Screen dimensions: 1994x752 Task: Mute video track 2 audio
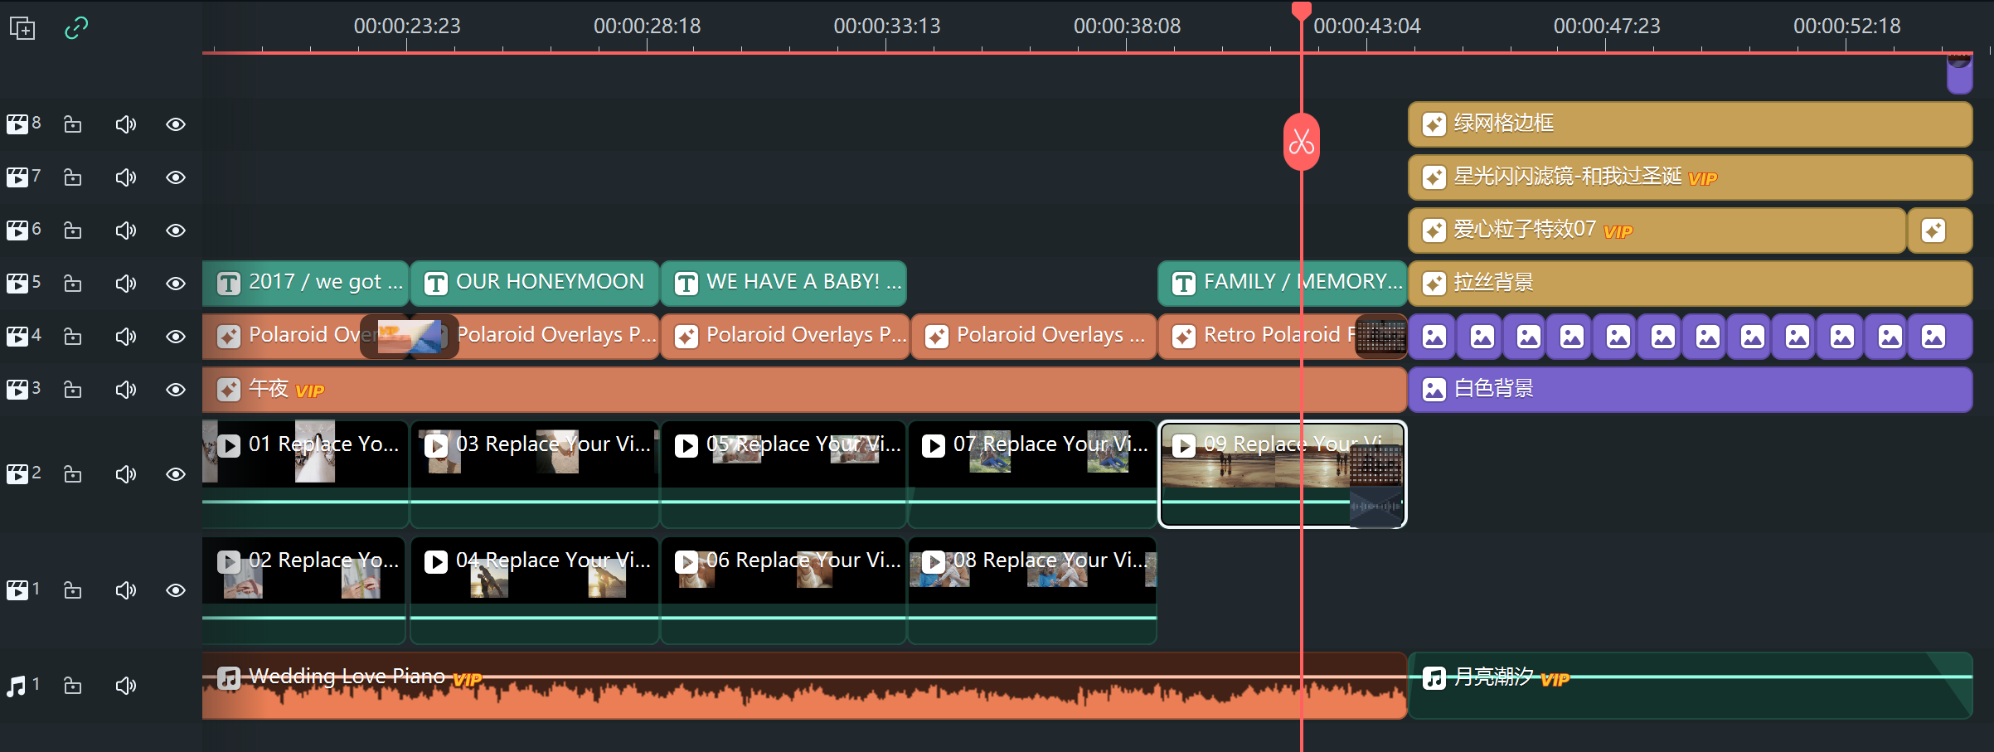pos(126,474)
